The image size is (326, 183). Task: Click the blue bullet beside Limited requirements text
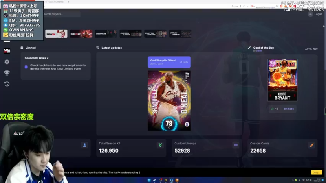(x=26, y=67)
